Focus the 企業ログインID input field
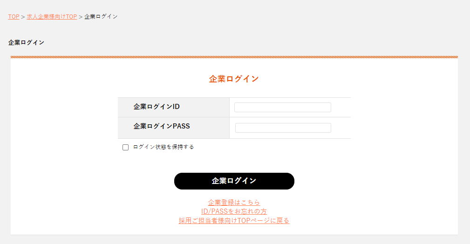 (x=282, y=108)
